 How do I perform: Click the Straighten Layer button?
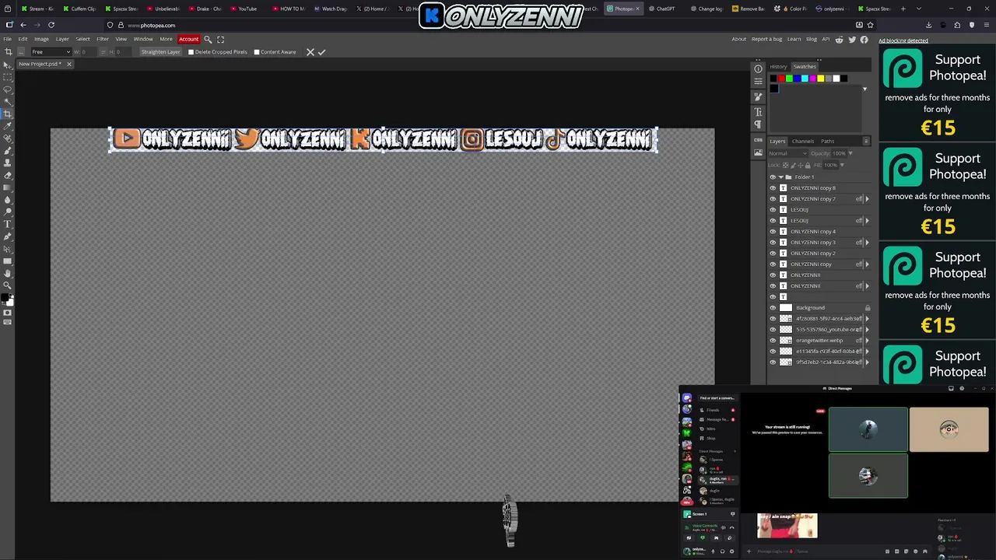pyautogui.click(x=161, y=52)
